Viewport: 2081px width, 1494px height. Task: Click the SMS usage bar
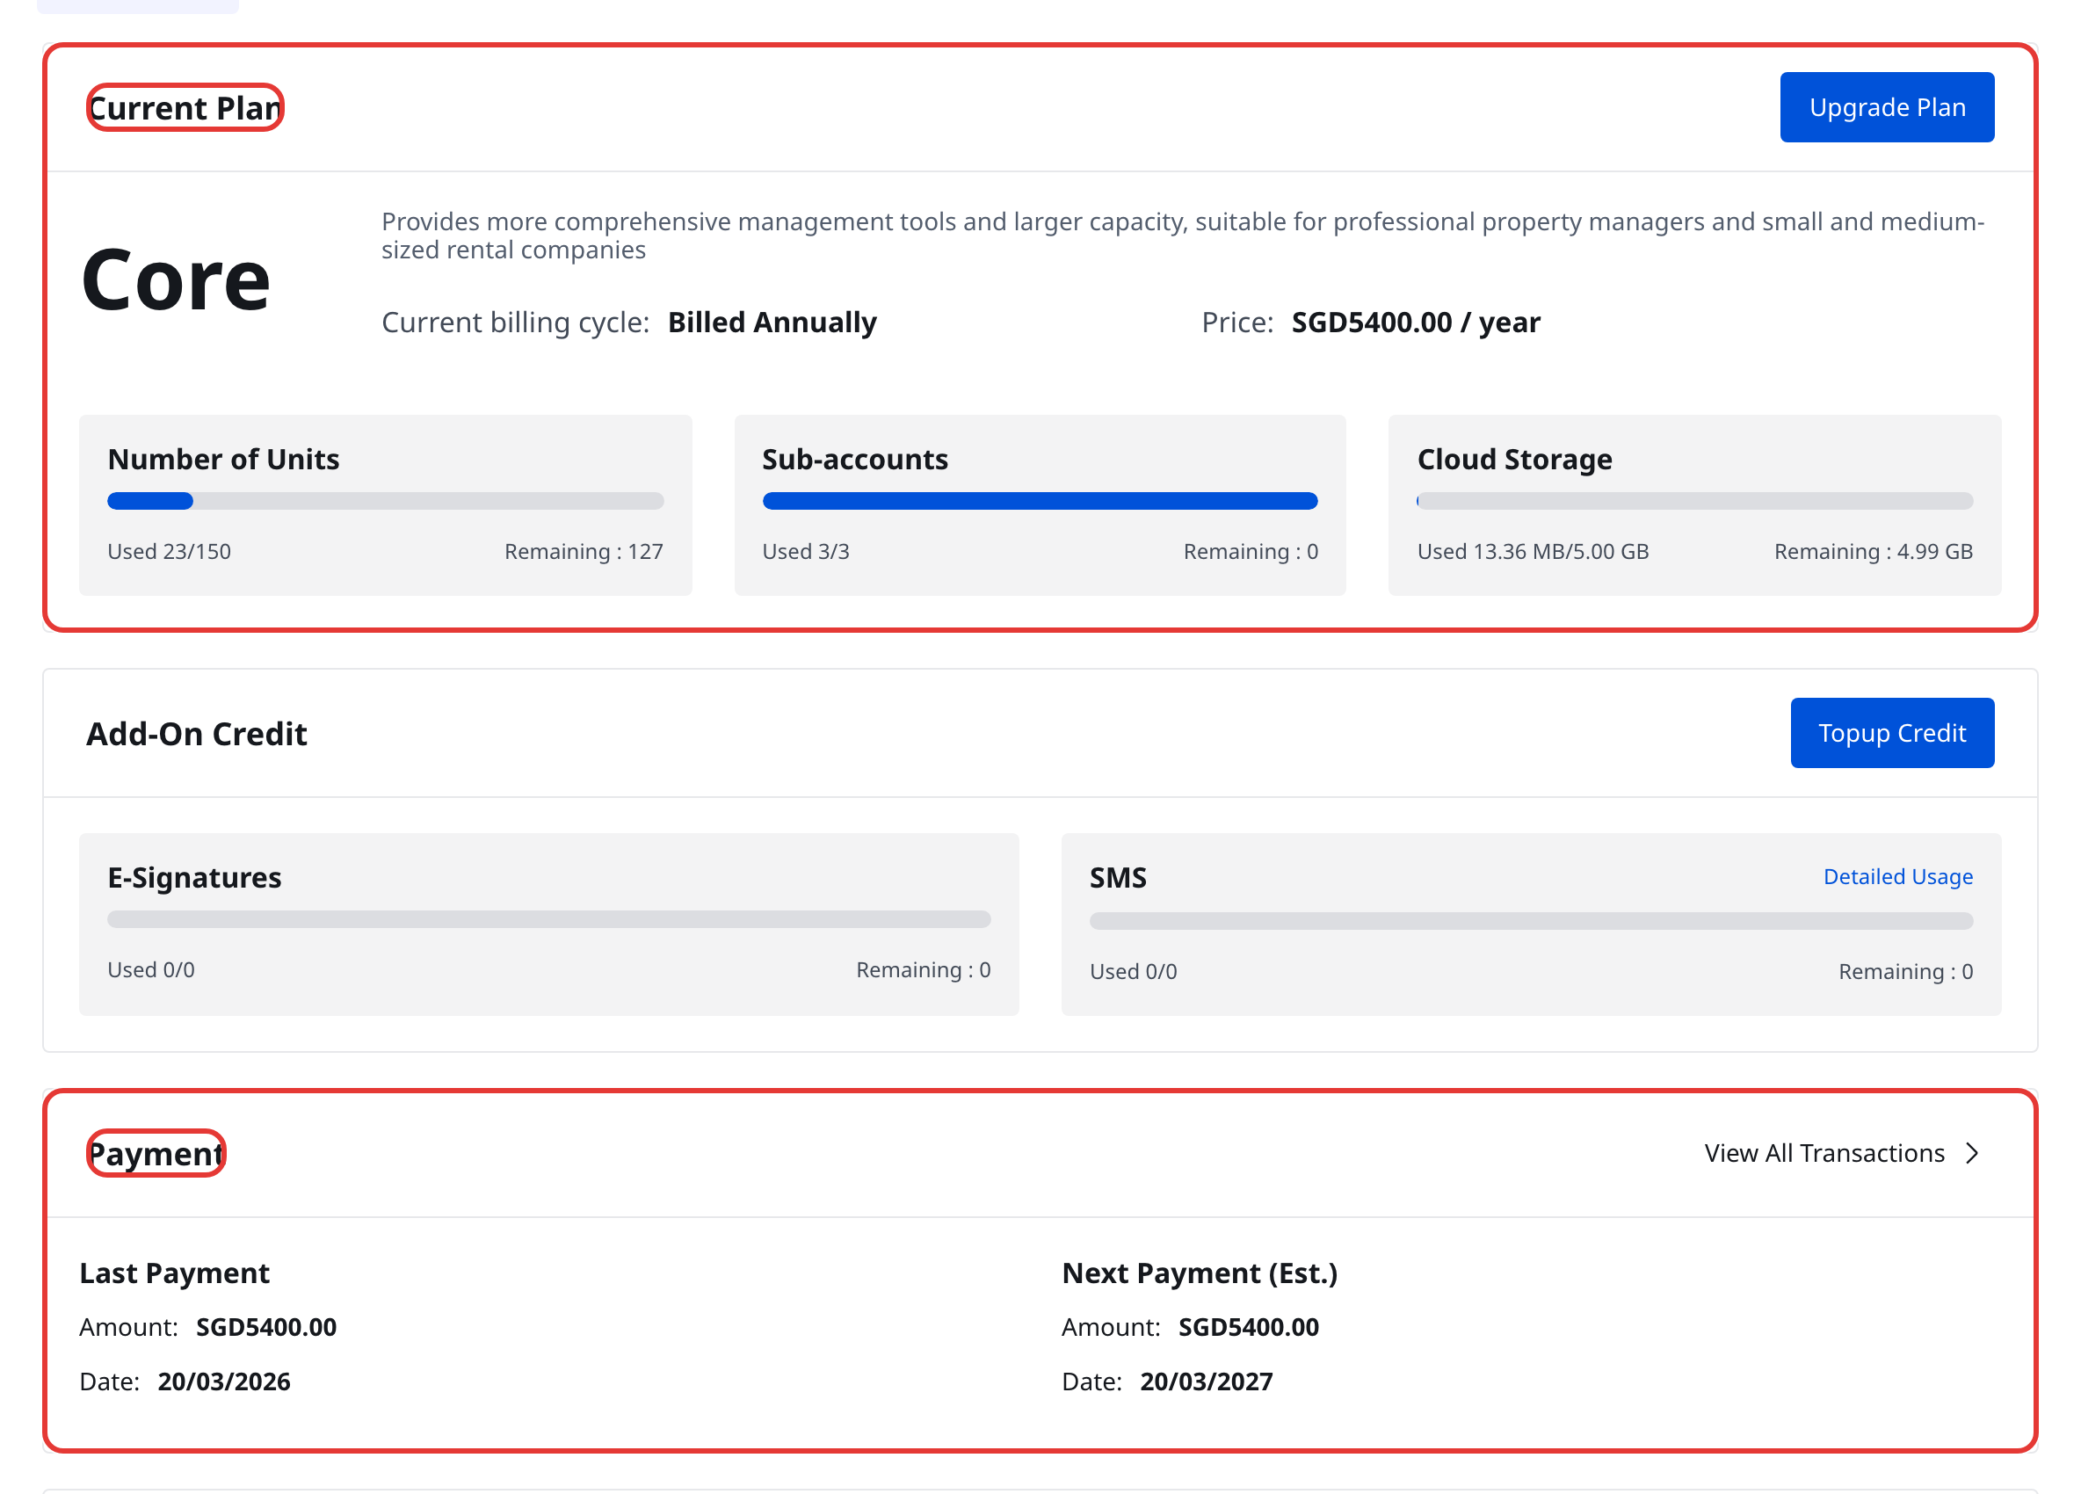click(1531, 920)
